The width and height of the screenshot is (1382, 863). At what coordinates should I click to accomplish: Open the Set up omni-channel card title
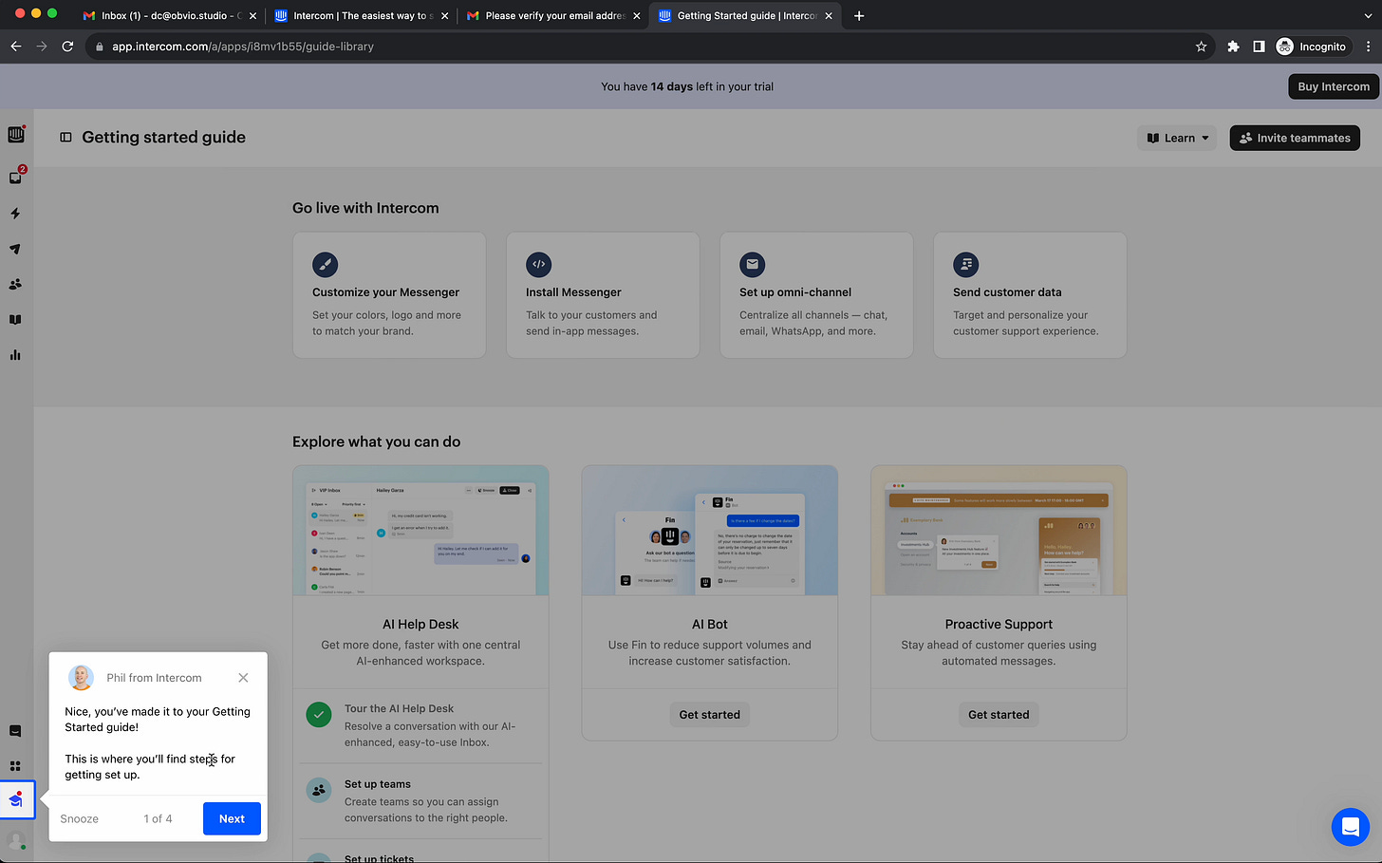795,292
